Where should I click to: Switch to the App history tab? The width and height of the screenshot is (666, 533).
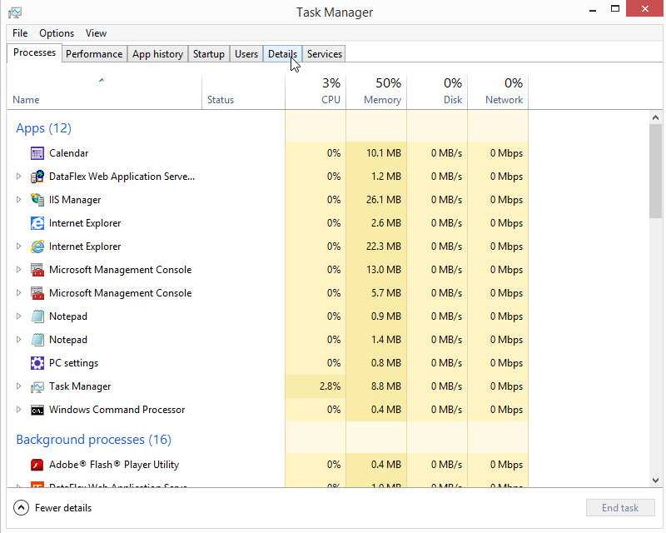[157, 54]
